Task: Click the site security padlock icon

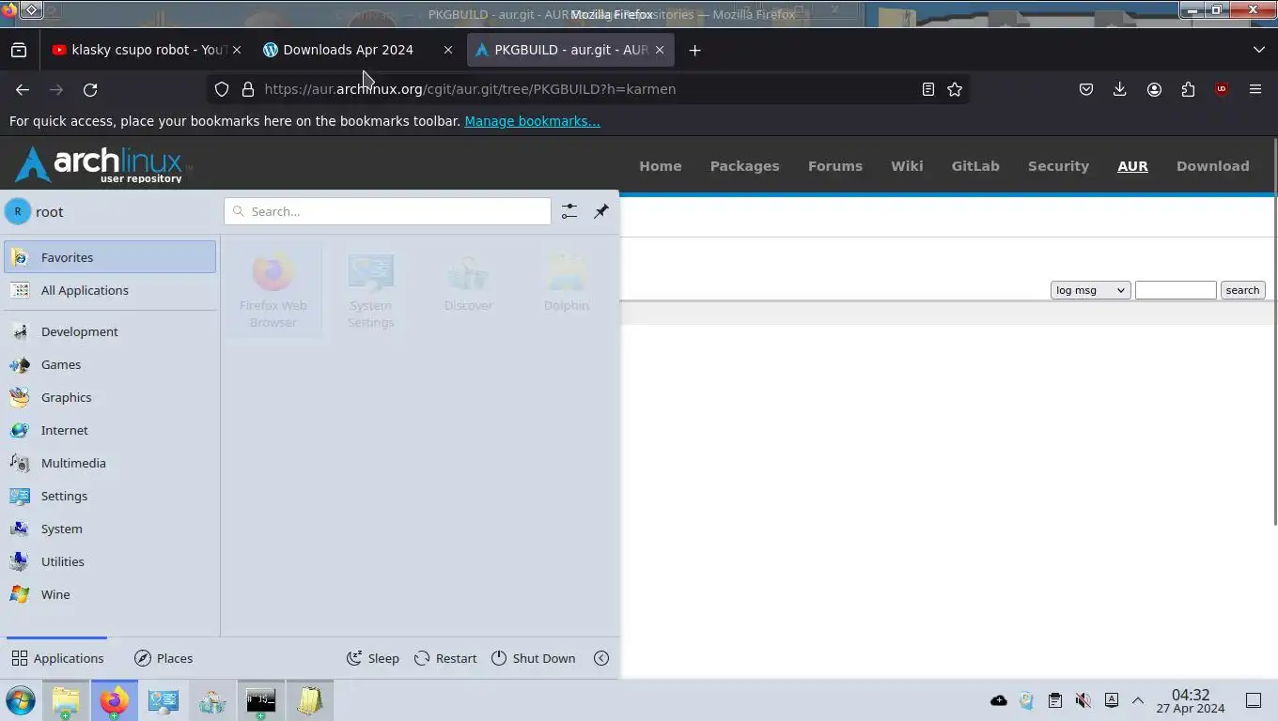Action: pyautogui.click(x=248, y=89)
